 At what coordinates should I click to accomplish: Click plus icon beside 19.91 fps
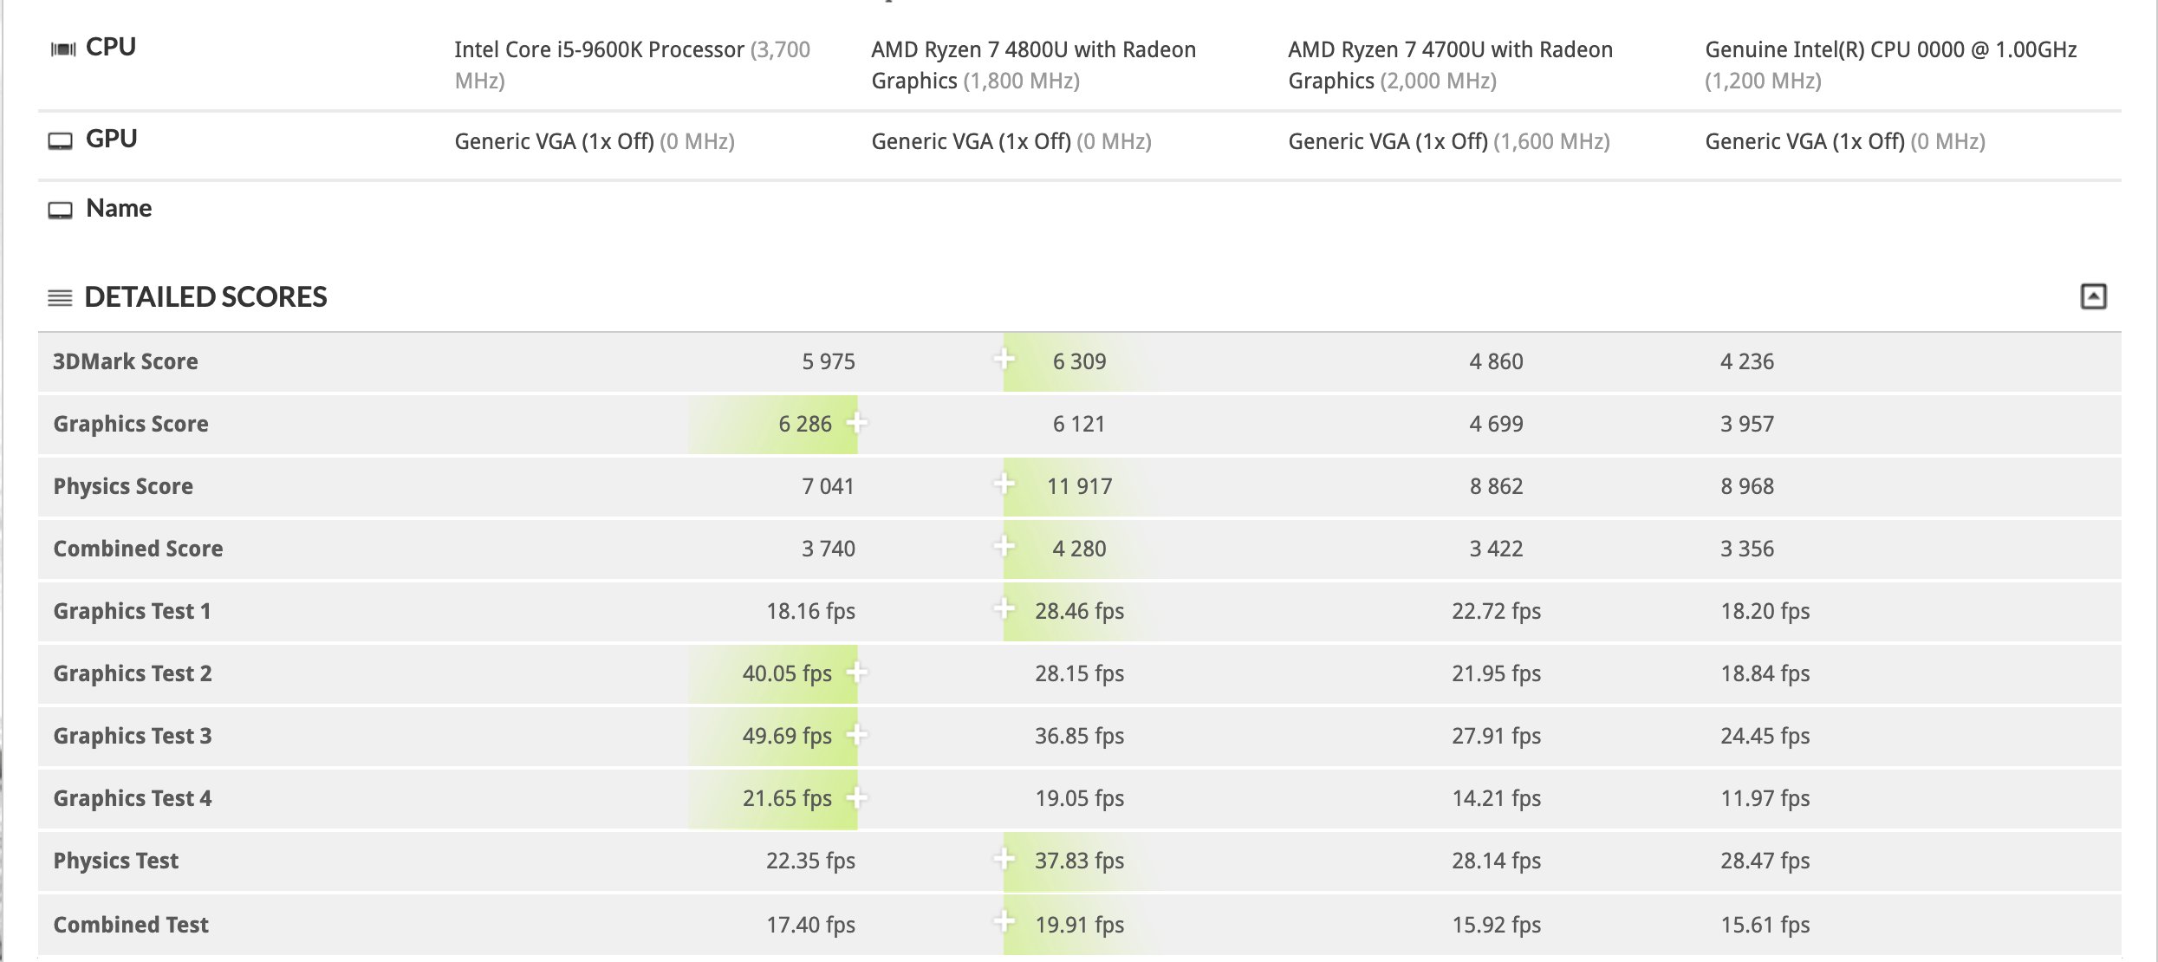[1004, 921]
